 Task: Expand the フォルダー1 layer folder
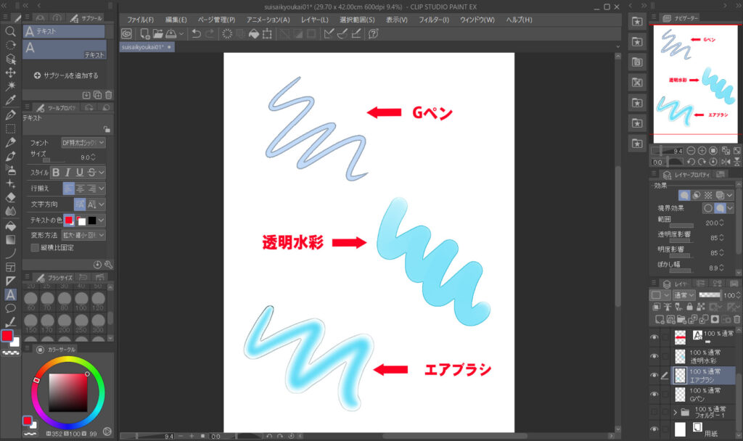coord(676,413)
